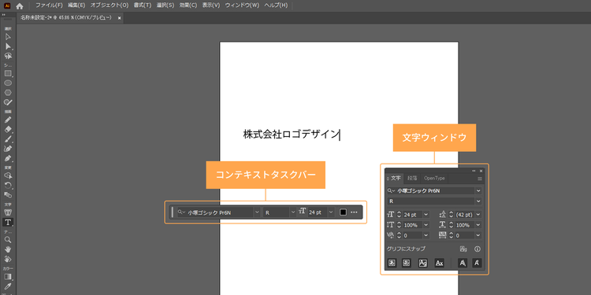Open font family dropdown in context task bar
This screenshot has width=591, height=295.
(257, 212)
